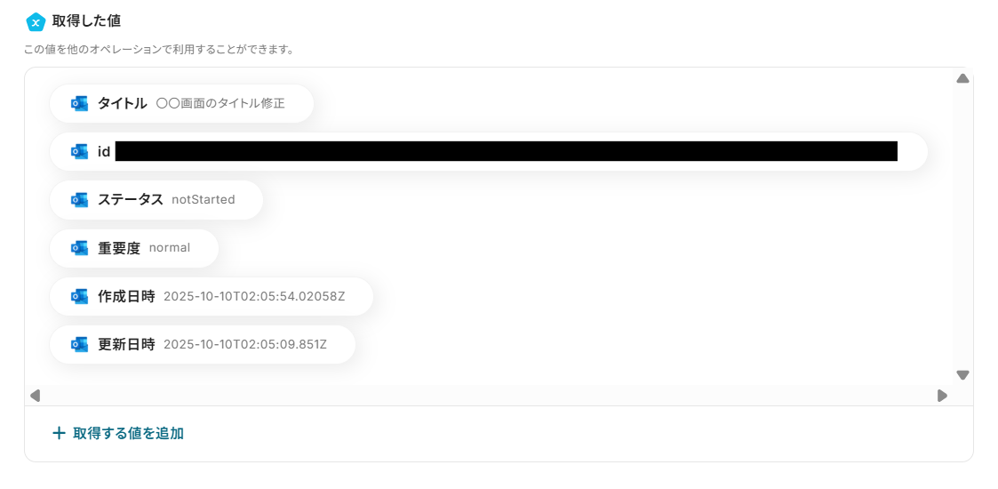Click the Outlook icon beside 作成日時
This screenshot has height=489, width=998.
[80, 296]
